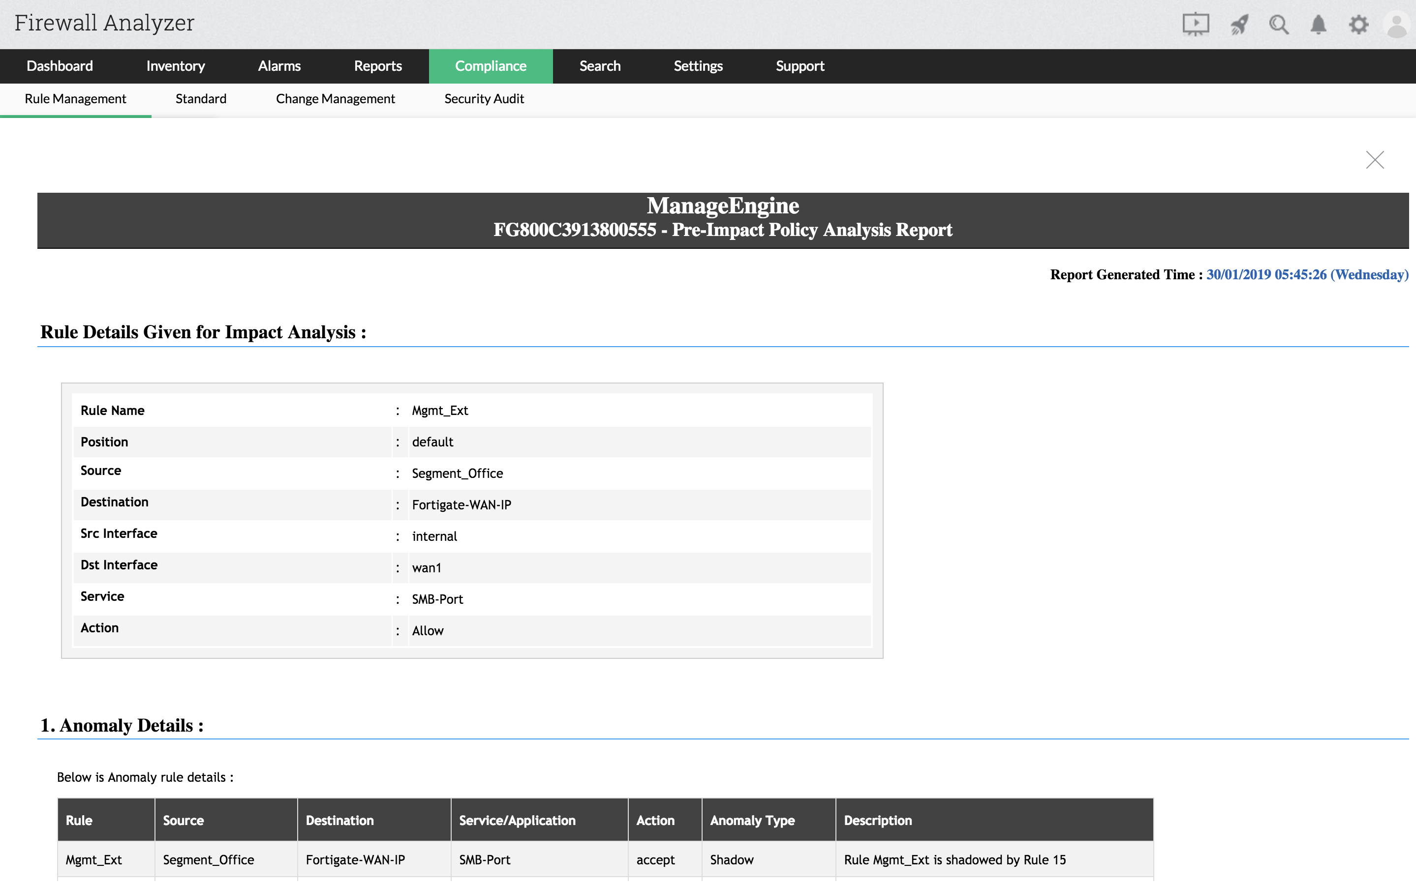Select the Compliance tab
The image size is (1416, 885).
[x=490, y=66]
